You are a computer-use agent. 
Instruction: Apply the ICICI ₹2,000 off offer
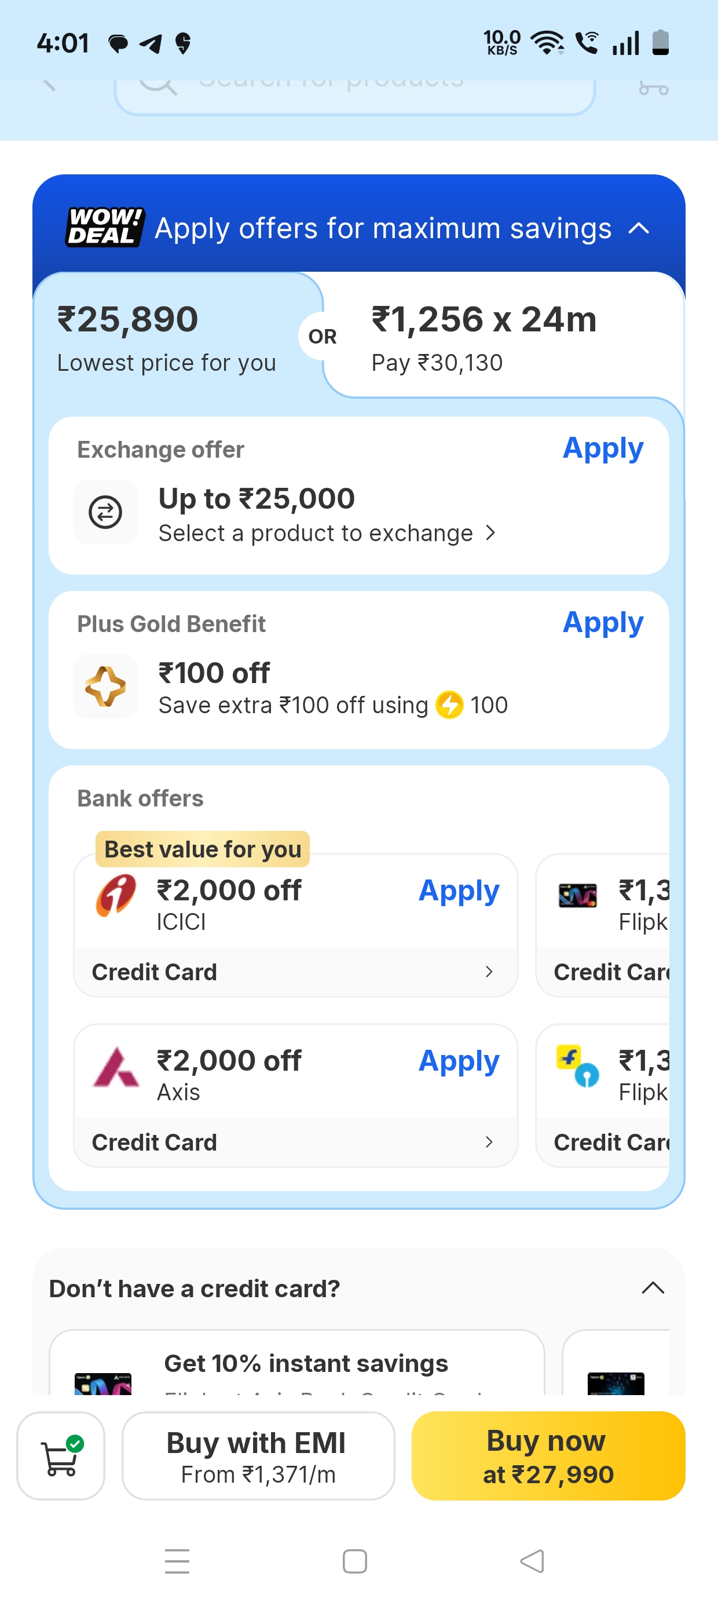pyautogui.click(x=458, y=890)
